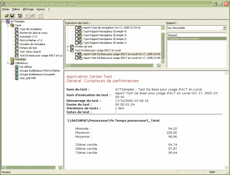Image resolution: width=230 pixels, height=175 pixels.
Task: Check the report-Type de navigateur-Oct 17 checkbox
Action: (x=77, y=28)
